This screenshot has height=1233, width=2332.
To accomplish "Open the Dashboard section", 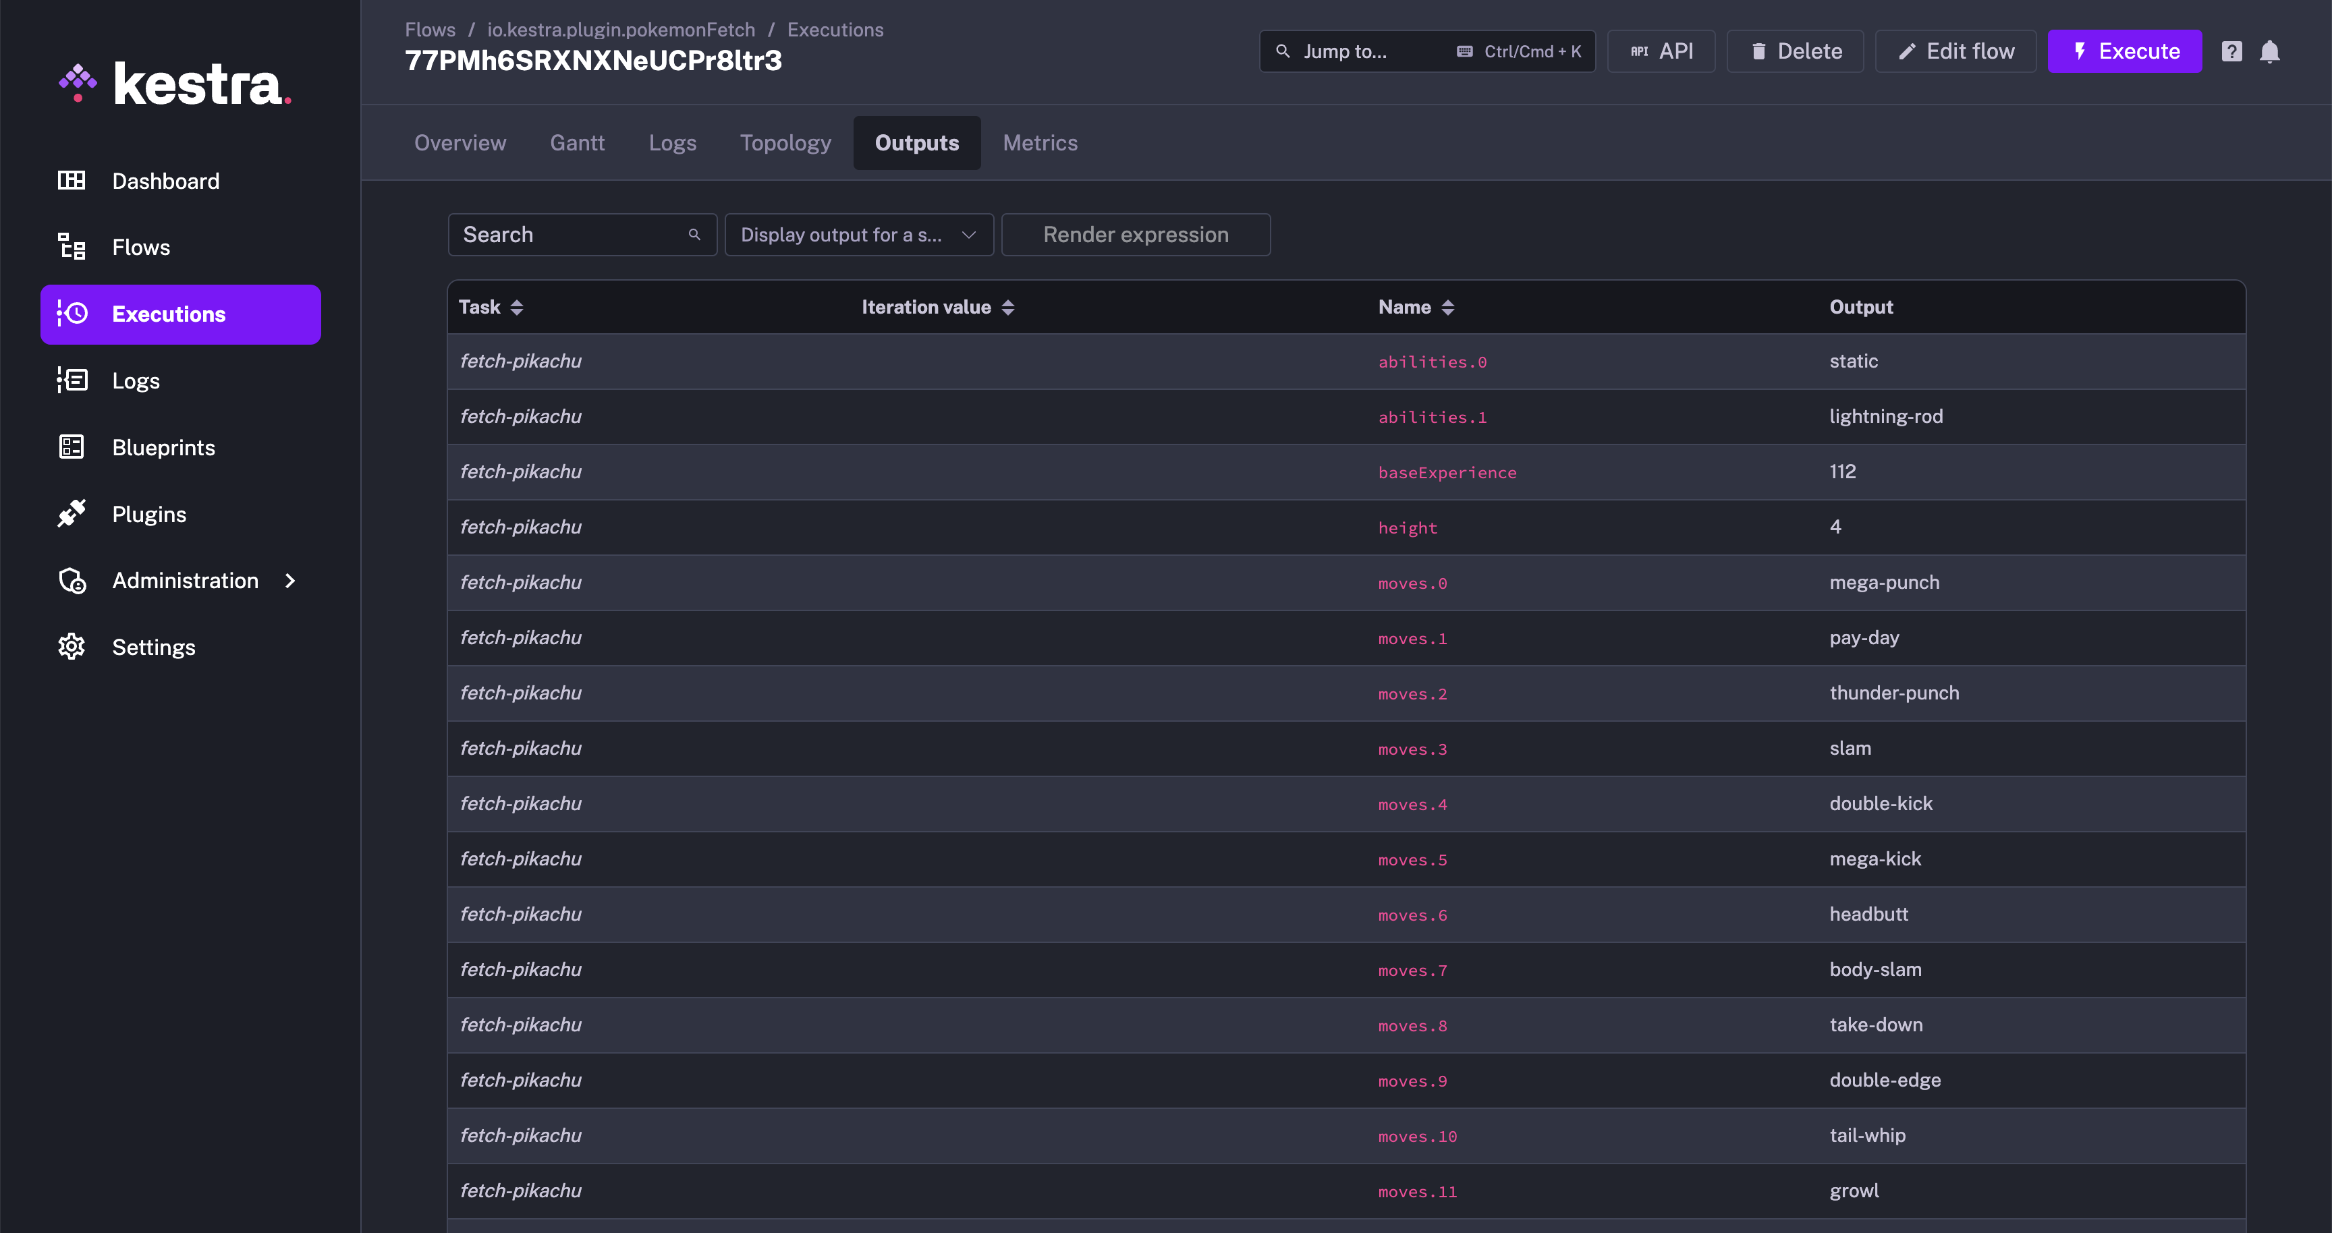I will point(167,180).
